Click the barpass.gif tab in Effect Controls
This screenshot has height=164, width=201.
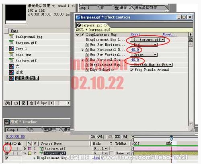click(92, 25)
